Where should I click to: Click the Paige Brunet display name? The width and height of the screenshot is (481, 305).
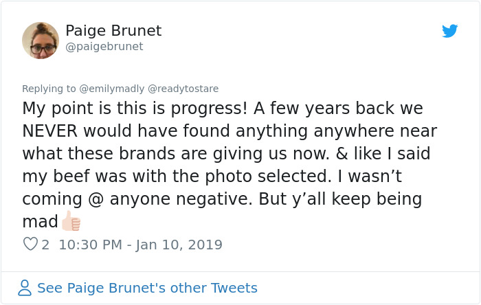coord(113,31)
